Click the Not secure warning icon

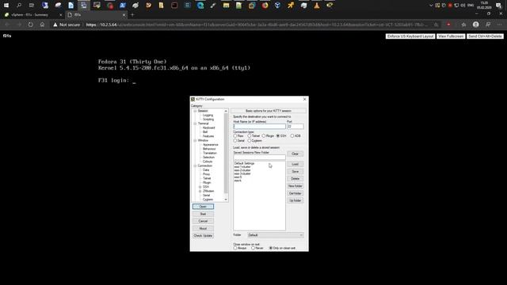[x=55, y=25]
